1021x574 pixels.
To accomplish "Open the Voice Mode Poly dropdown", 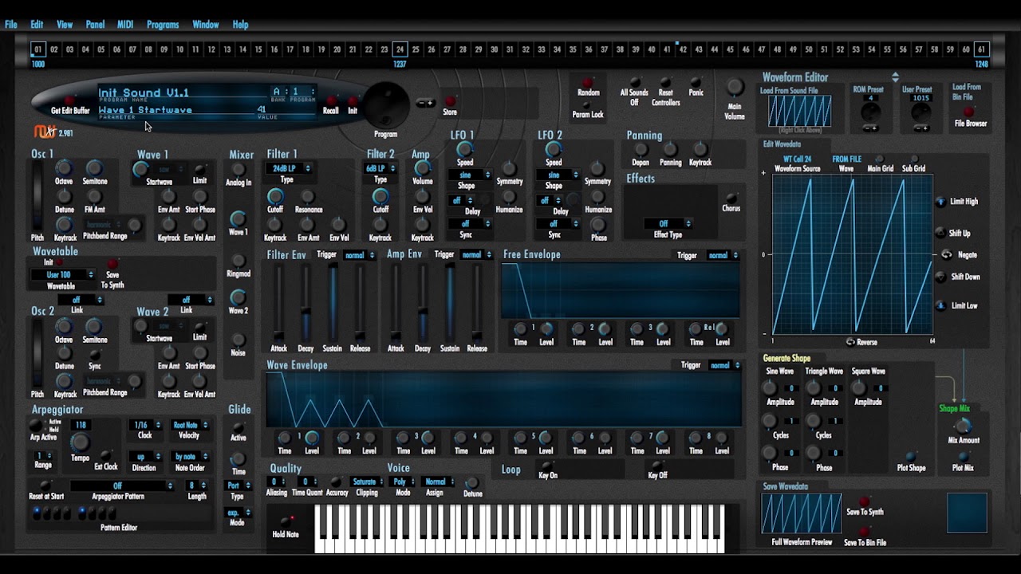I will tap(404, 482).
